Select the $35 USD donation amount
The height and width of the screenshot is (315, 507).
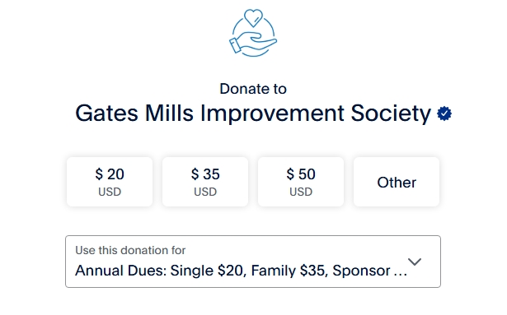[205, 182]
